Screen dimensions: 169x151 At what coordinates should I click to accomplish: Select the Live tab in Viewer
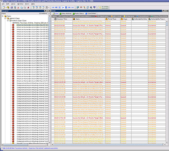(55, 13)
